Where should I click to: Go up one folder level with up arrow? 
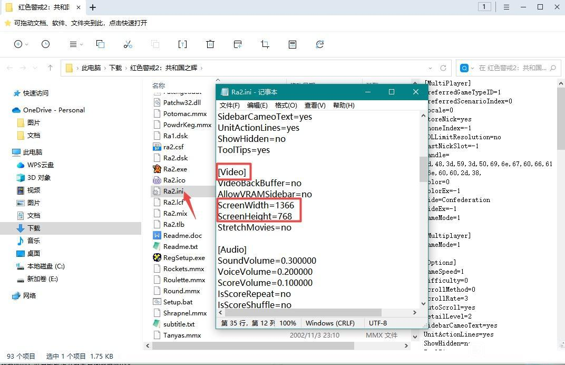(50, 68)
